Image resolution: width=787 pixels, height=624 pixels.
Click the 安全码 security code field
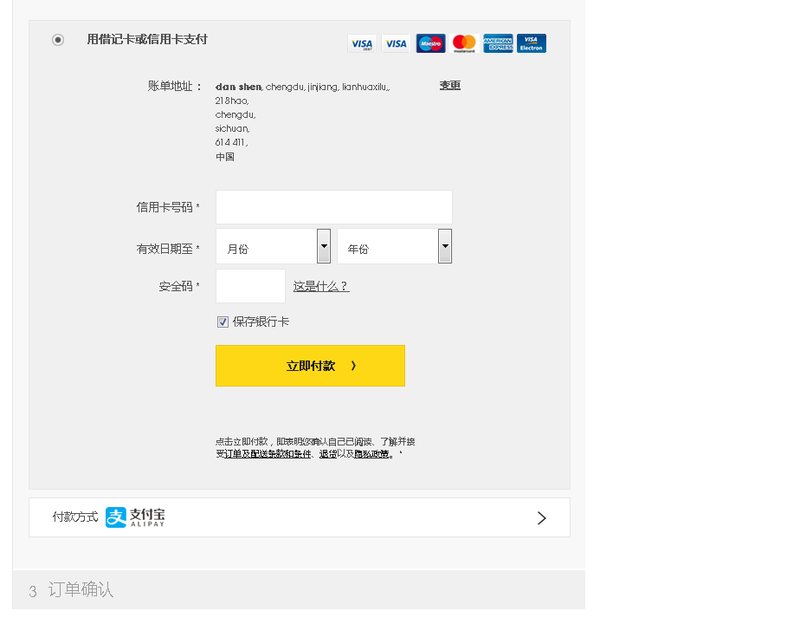coord(250,286)
